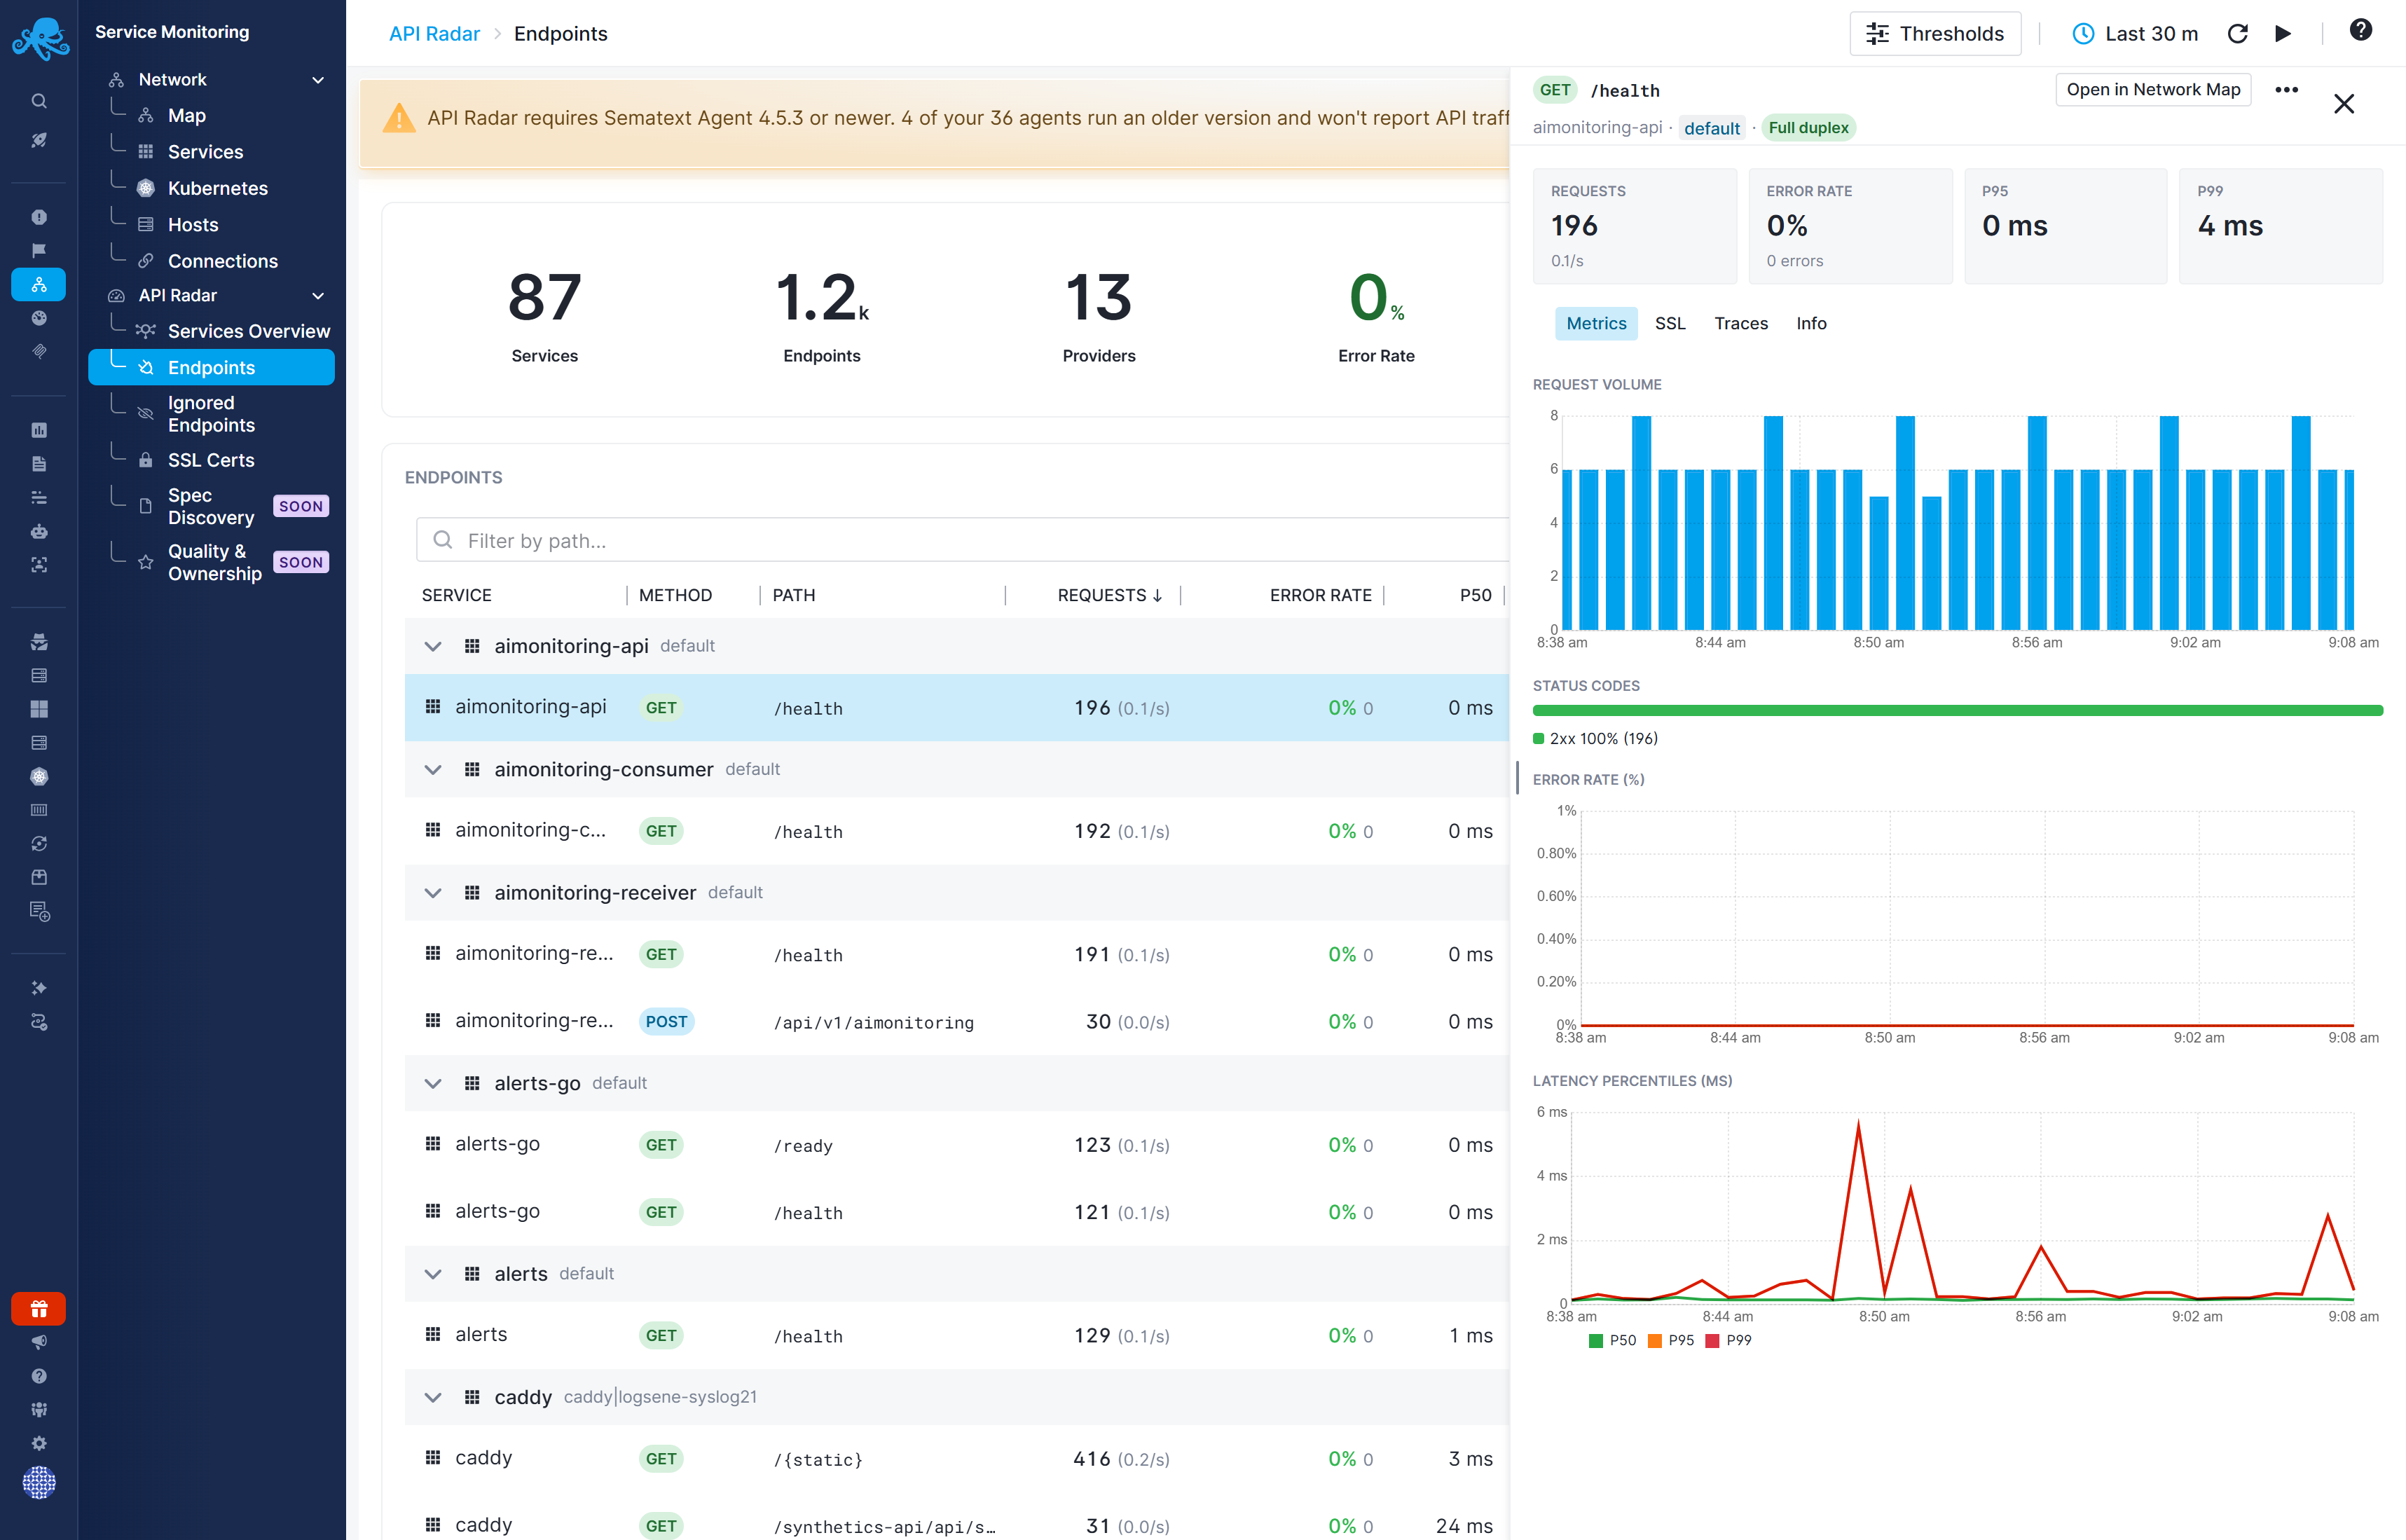Viewport: 2406px width, 1540px height.
Task: Switch to the Traces tab
Action: click(x=1741, y=323)
